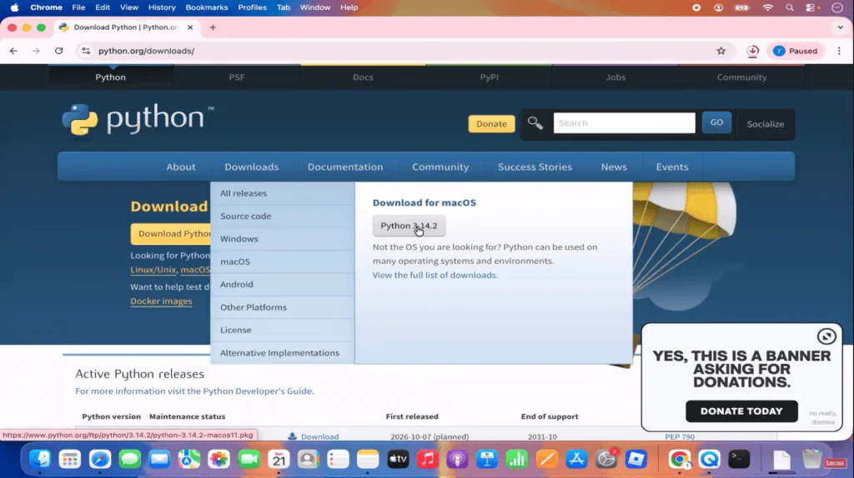Open FaceTime from the dock
The height and width of the screenshot is (478, 854).
pyautogui.click(x=249, y=459)
